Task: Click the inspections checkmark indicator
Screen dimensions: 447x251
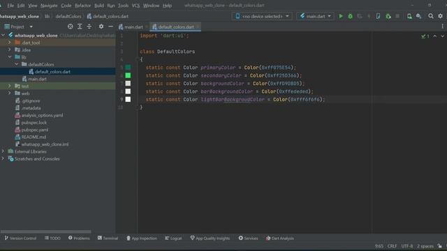Action: coord(425,36)
